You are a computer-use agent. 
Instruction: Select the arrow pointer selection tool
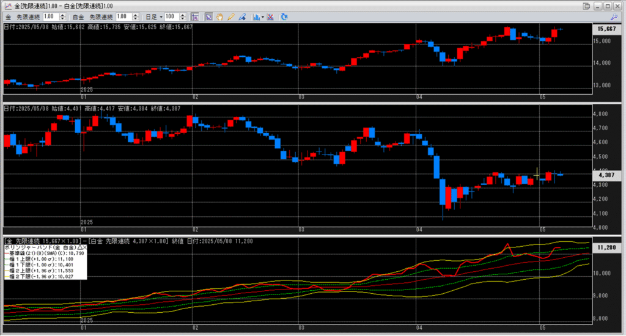pos(208,16)
